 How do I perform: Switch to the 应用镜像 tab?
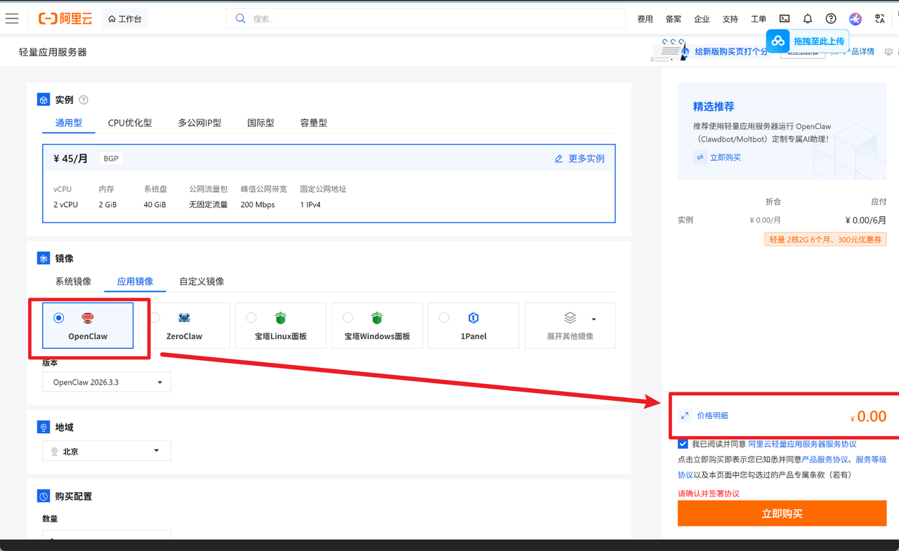click(x=135, y=281)
